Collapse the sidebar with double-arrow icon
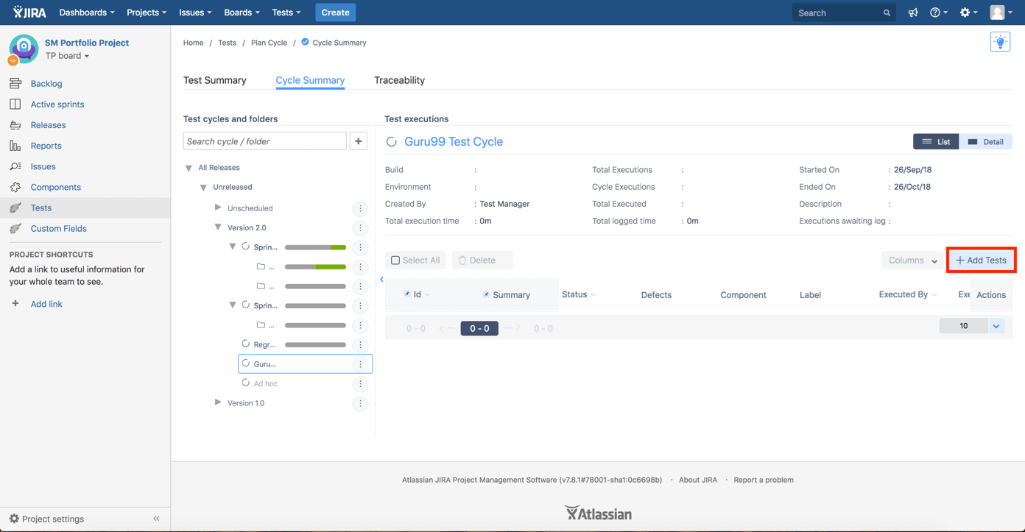The width and height of the screenshot is (1025, 532). pyautogui.click(x=156, y=519)
